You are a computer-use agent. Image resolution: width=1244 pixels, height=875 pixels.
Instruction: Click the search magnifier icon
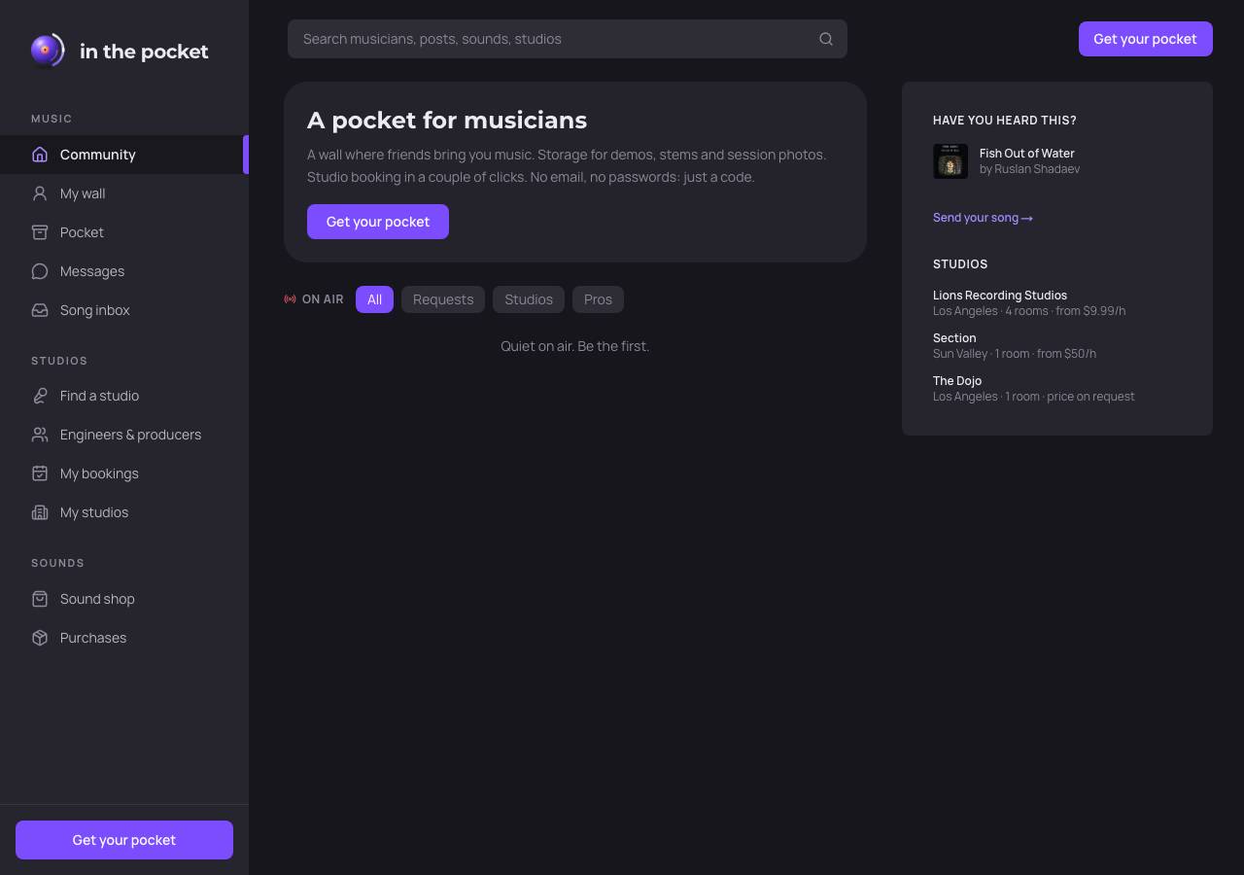826,39
